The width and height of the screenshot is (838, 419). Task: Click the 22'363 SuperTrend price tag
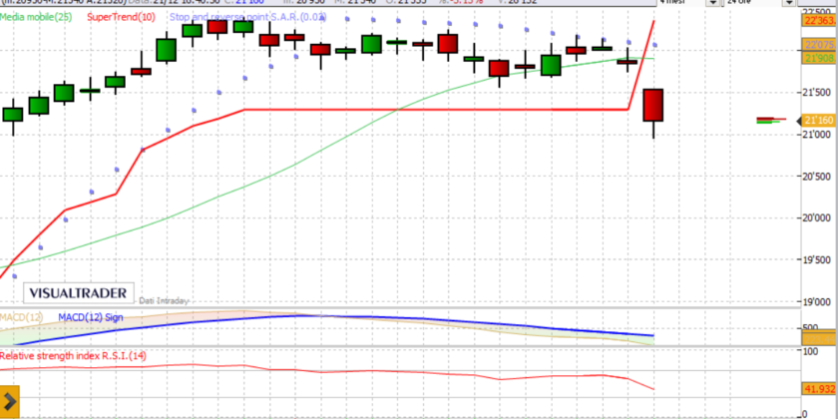pyautogui.click(x=819, y=21)
